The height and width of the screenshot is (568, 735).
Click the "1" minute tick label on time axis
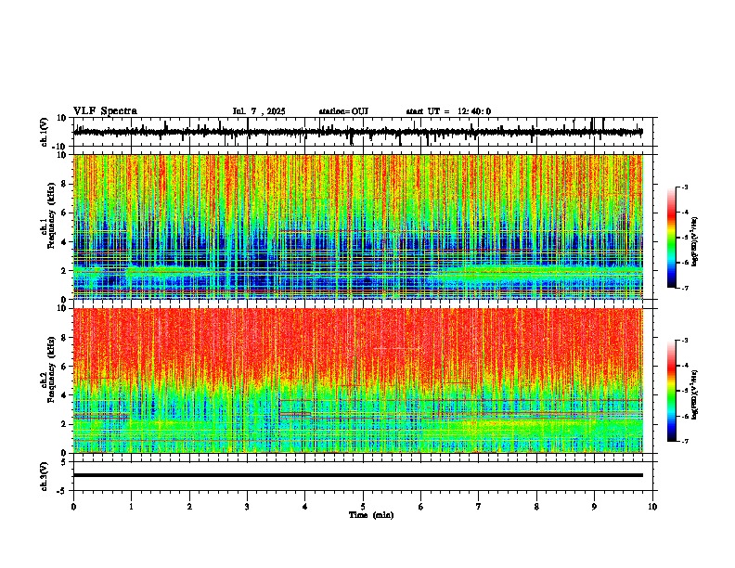click(131, 507)
